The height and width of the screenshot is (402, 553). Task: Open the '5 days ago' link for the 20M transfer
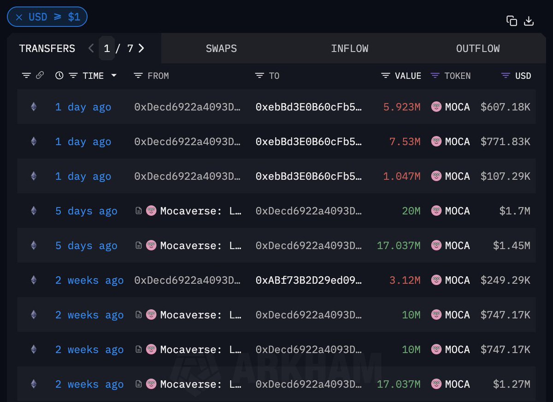(x=86, y=211)
